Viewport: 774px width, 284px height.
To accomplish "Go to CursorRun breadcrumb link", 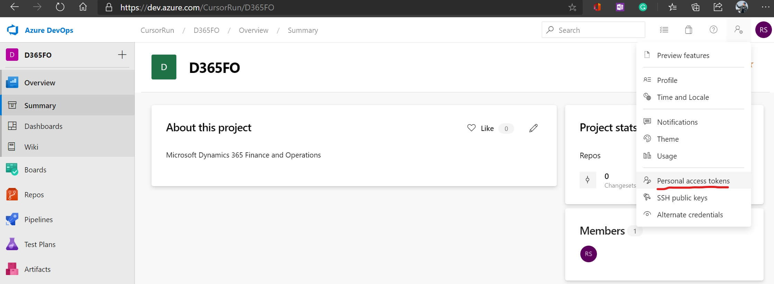I will pos(157,30).
